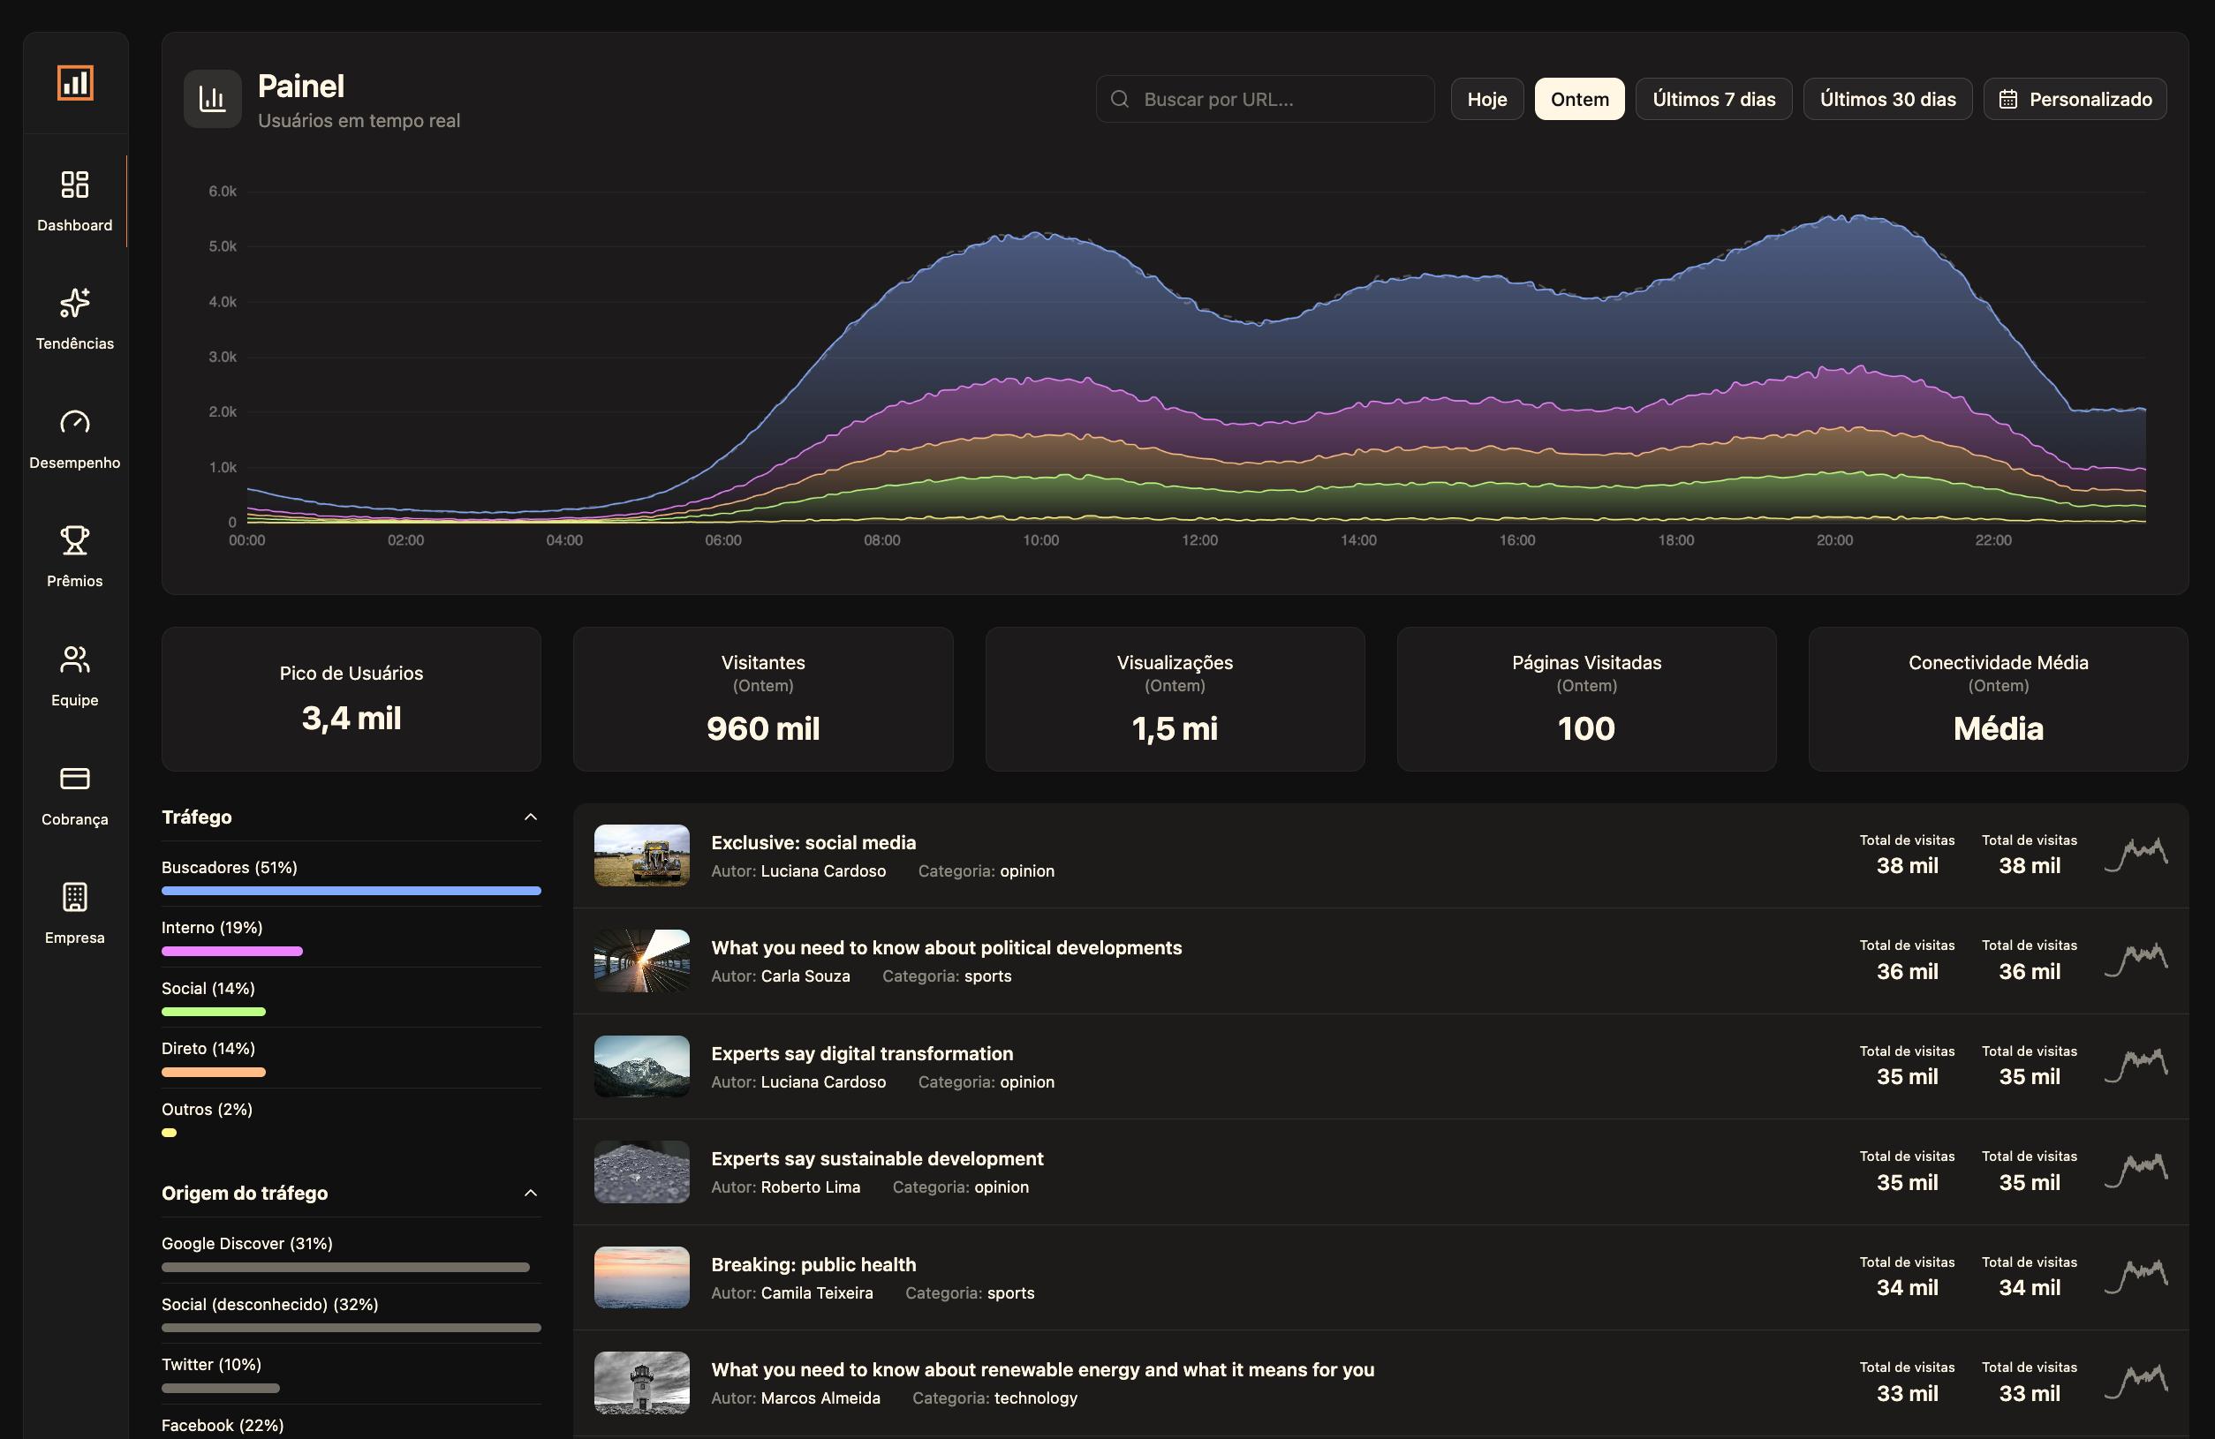Screen dimensions: 2215x1439
Task: Collapse the Origem do tráfego section
Action: (x=531, y=1194)
